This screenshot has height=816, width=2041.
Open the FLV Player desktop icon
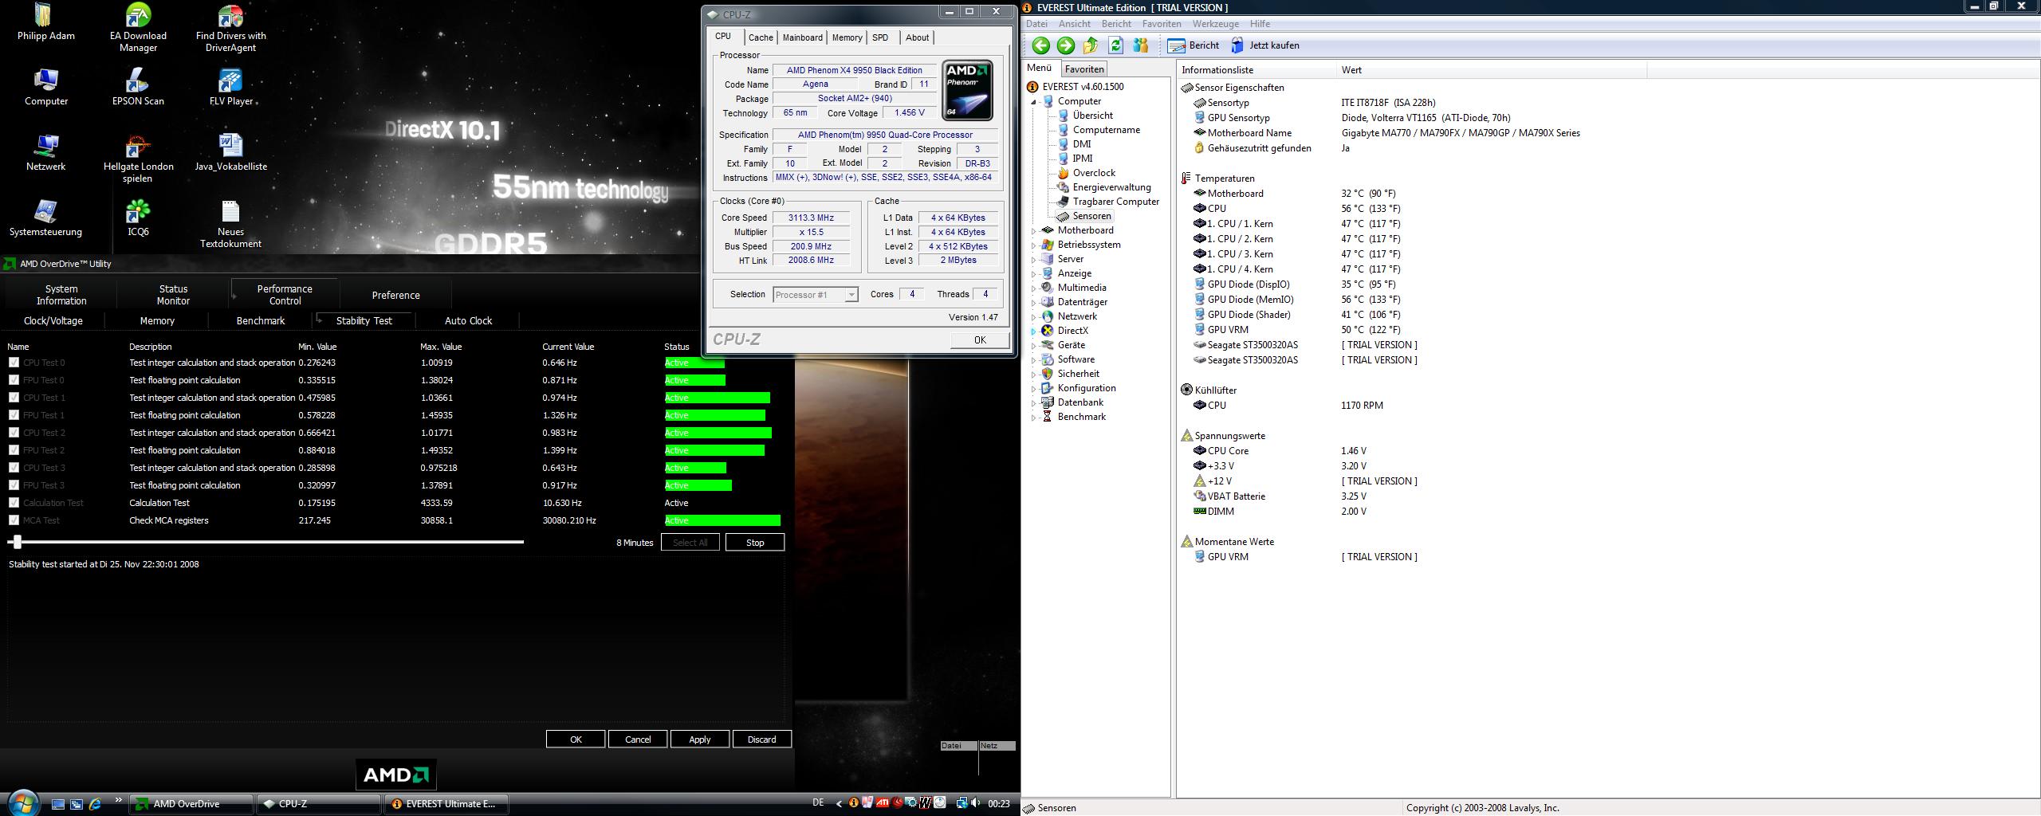230,87
